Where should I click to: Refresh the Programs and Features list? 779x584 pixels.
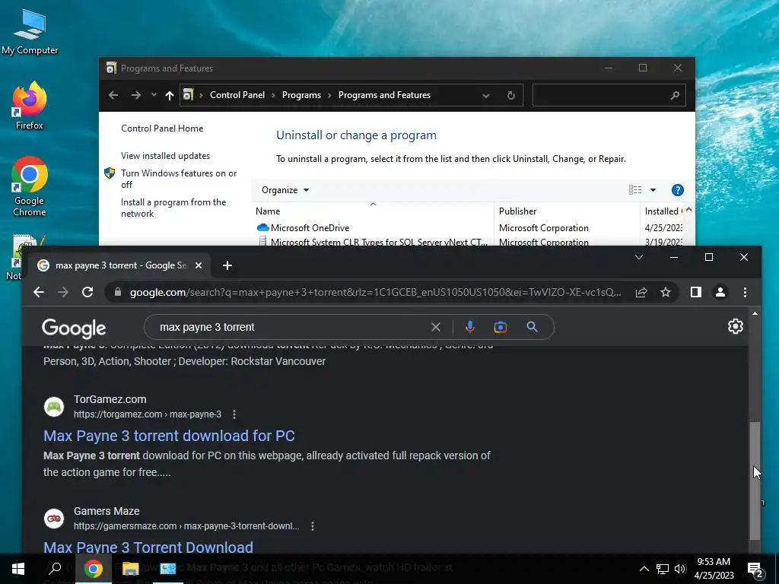click(510, 95)
